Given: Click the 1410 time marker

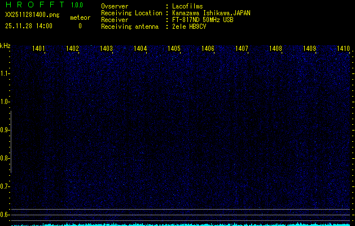Looking at the screenshot, I should click(343, 49).
